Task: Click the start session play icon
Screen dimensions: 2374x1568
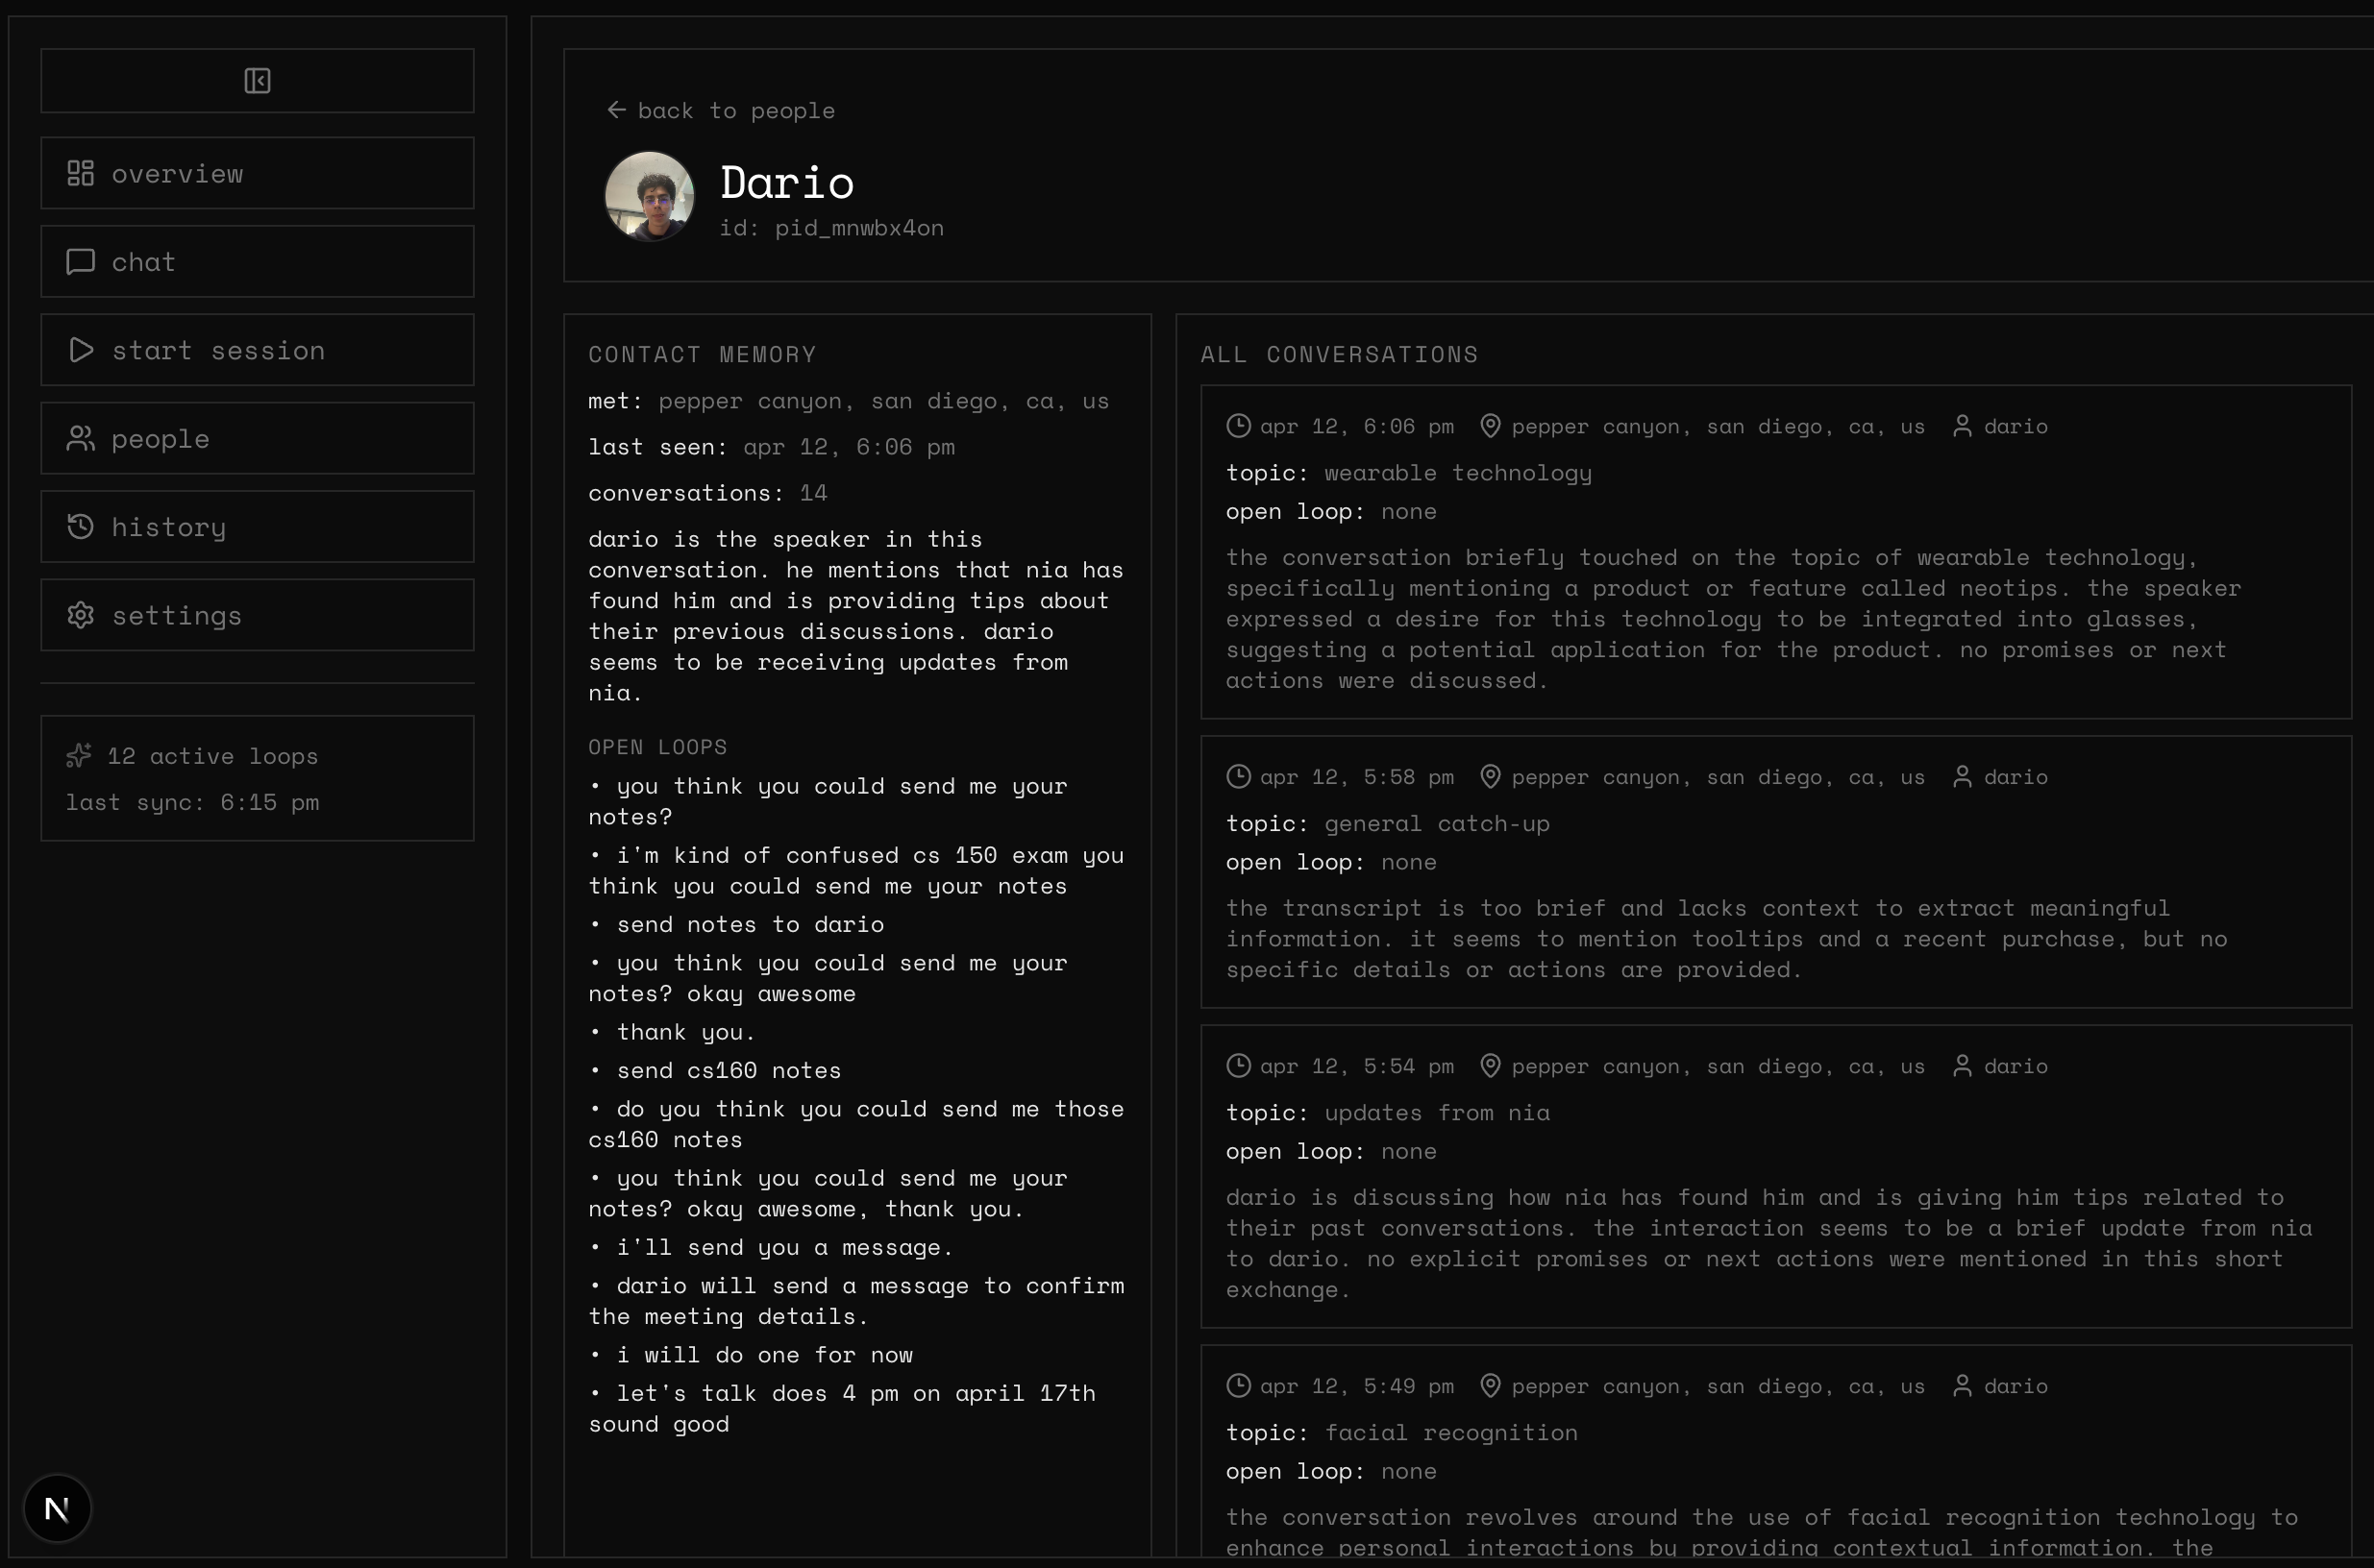Action: tap(81, 350)
